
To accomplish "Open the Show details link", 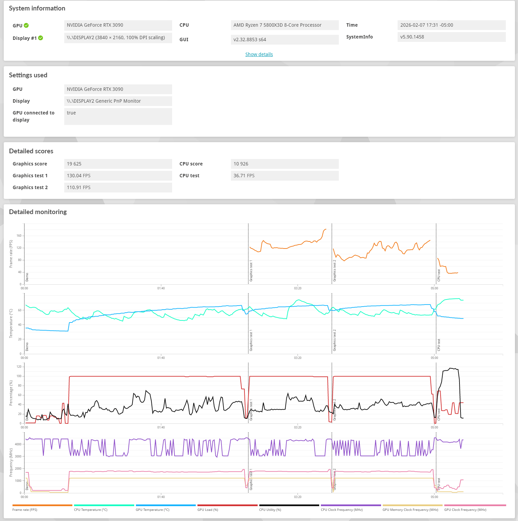I will pyautogui.click(x=259, y=54).
